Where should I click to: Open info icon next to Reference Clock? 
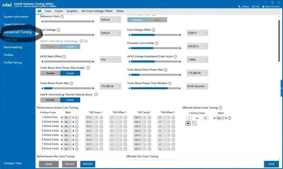[62, 17]
